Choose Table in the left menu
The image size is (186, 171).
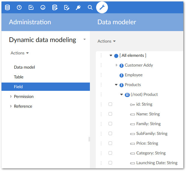tap(19, 77)
